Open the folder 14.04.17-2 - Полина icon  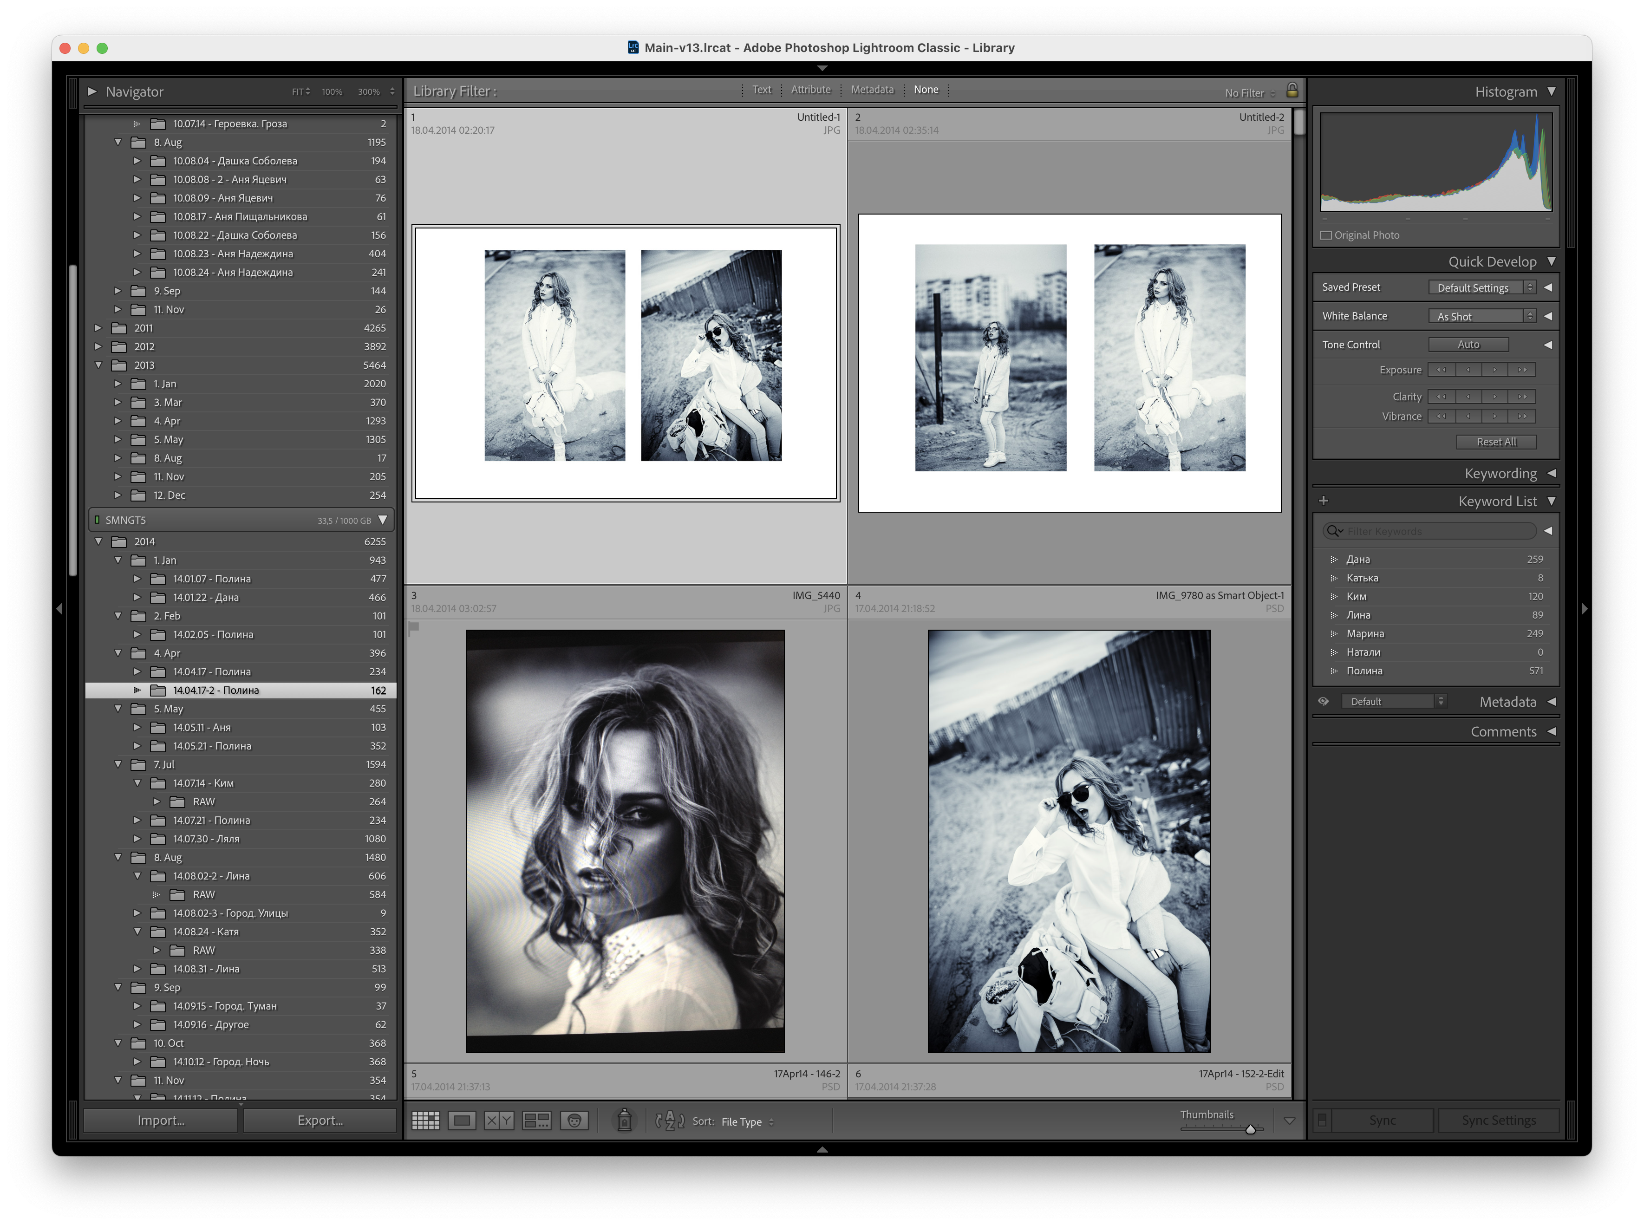click(x=158, y=691)
